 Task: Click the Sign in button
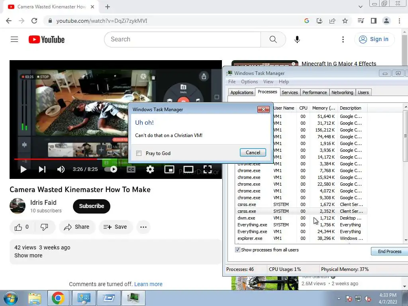tap(374, 39)
